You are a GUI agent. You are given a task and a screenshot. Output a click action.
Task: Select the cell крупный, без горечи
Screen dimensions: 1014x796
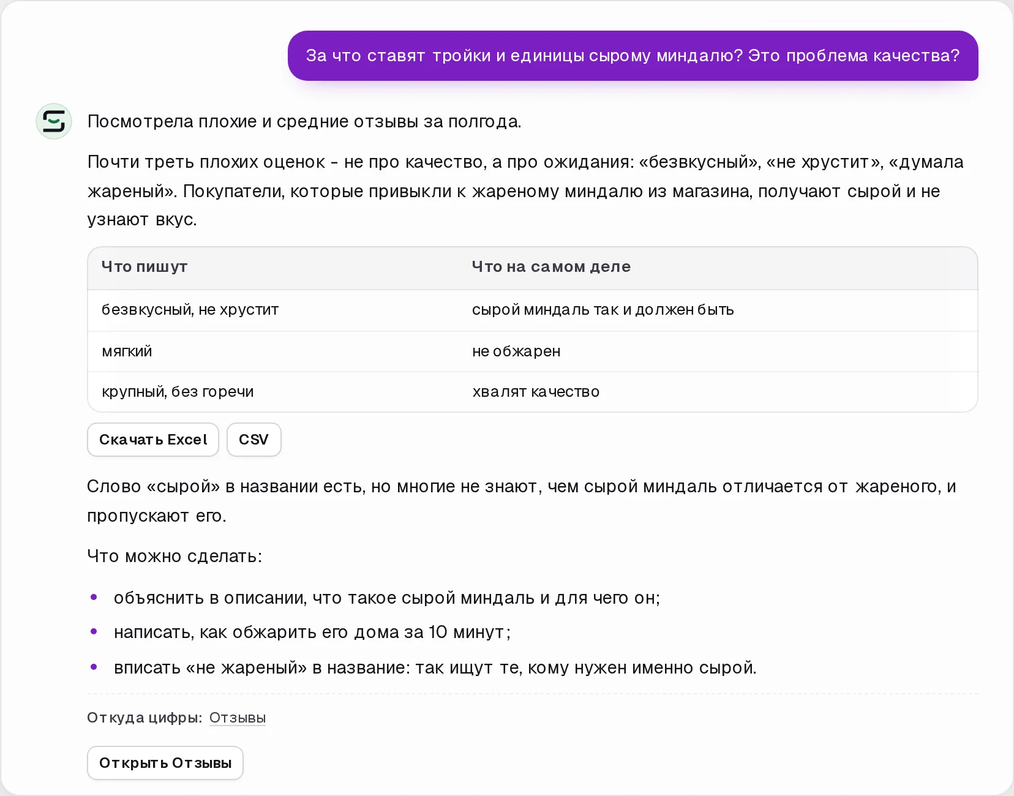178,392
